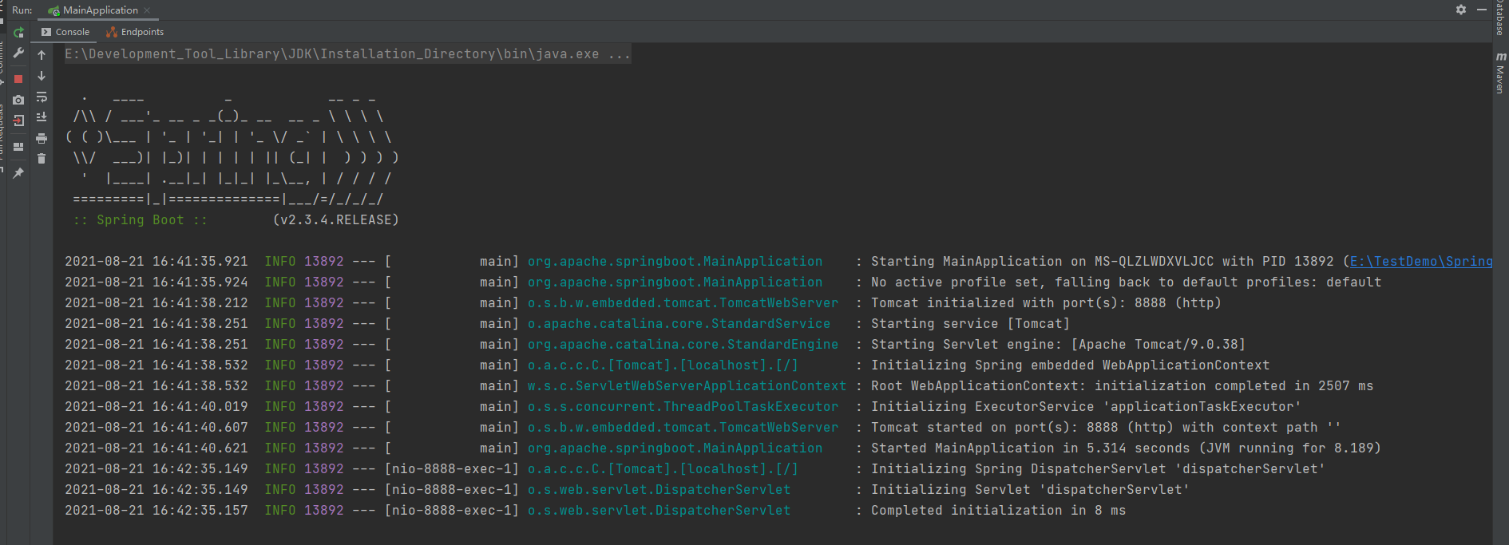Image resolution: width=1509 pixels, height=545 pixels.
Task: Click 'Initializing Spring DispatcherServlet' log message
Action: tap(1098, 469)
